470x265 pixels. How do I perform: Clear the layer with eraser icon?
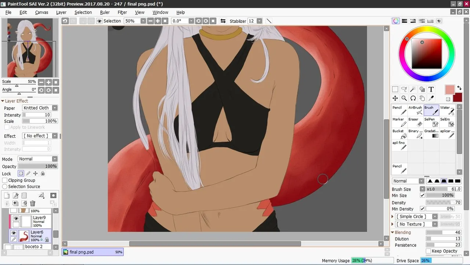24,203
